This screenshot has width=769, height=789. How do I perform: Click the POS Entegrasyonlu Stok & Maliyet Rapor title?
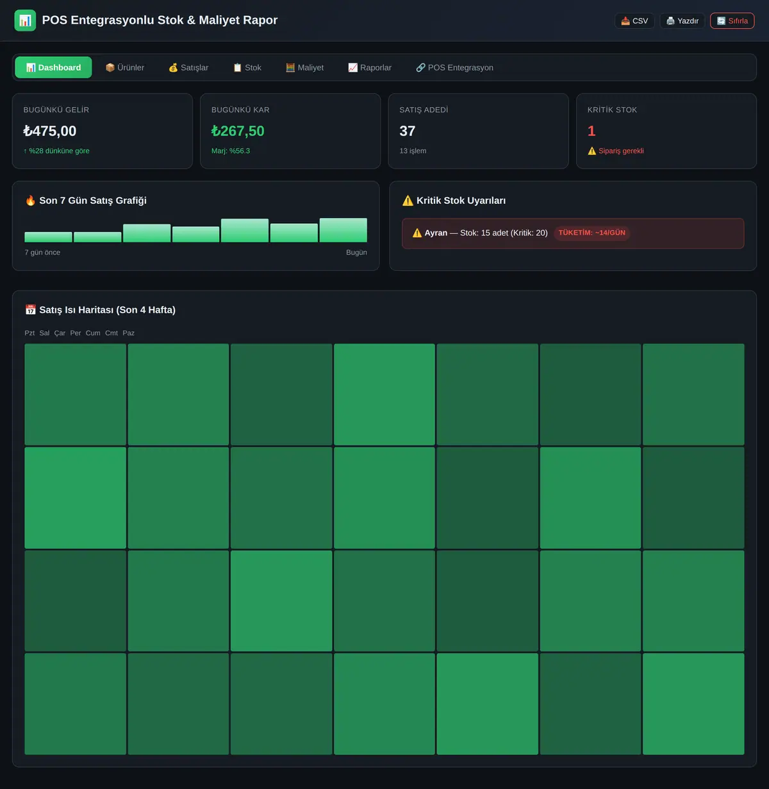[x=160, y=21]
